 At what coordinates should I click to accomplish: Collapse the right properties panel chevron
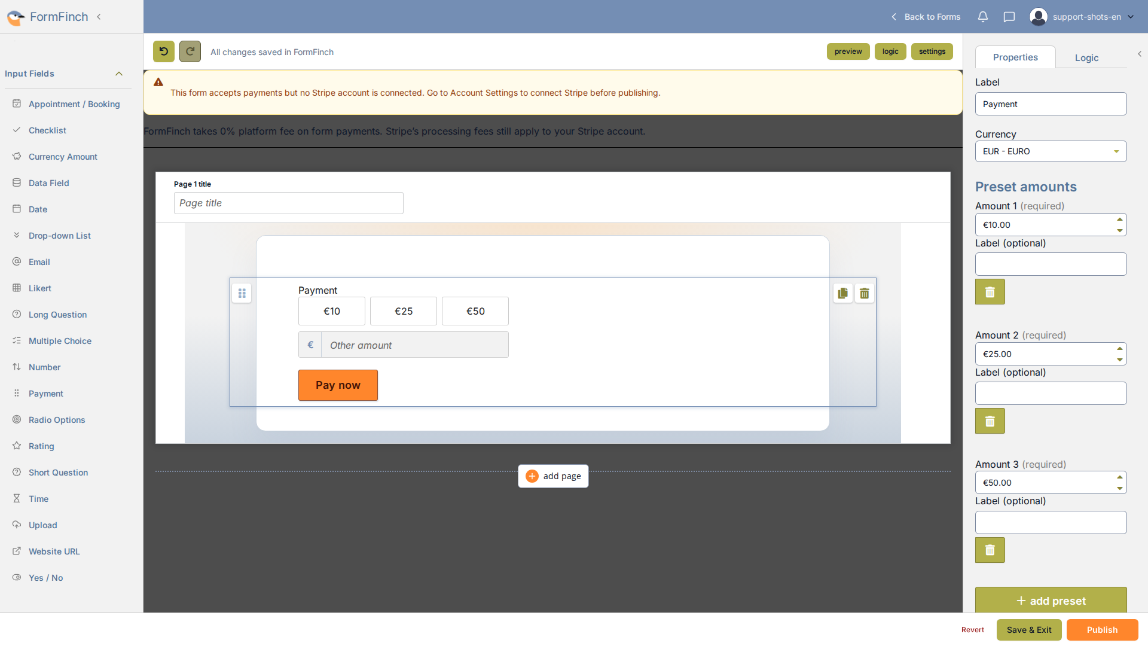(x=1140, y=54)
